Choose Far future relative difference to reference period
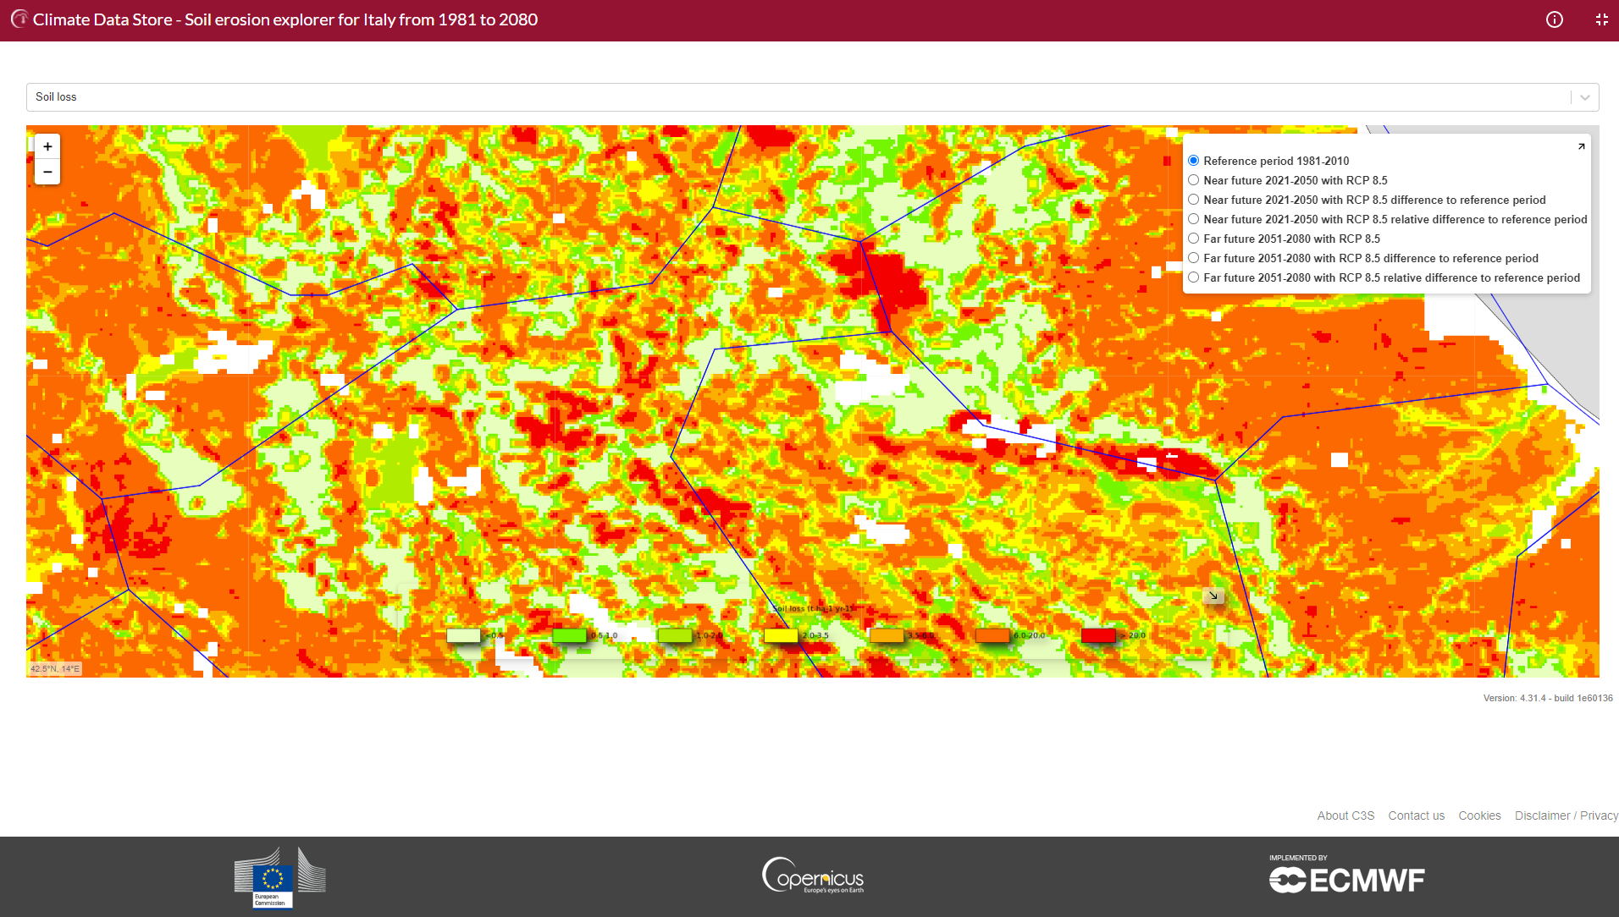The image size is (1619, 917). 1194,277
